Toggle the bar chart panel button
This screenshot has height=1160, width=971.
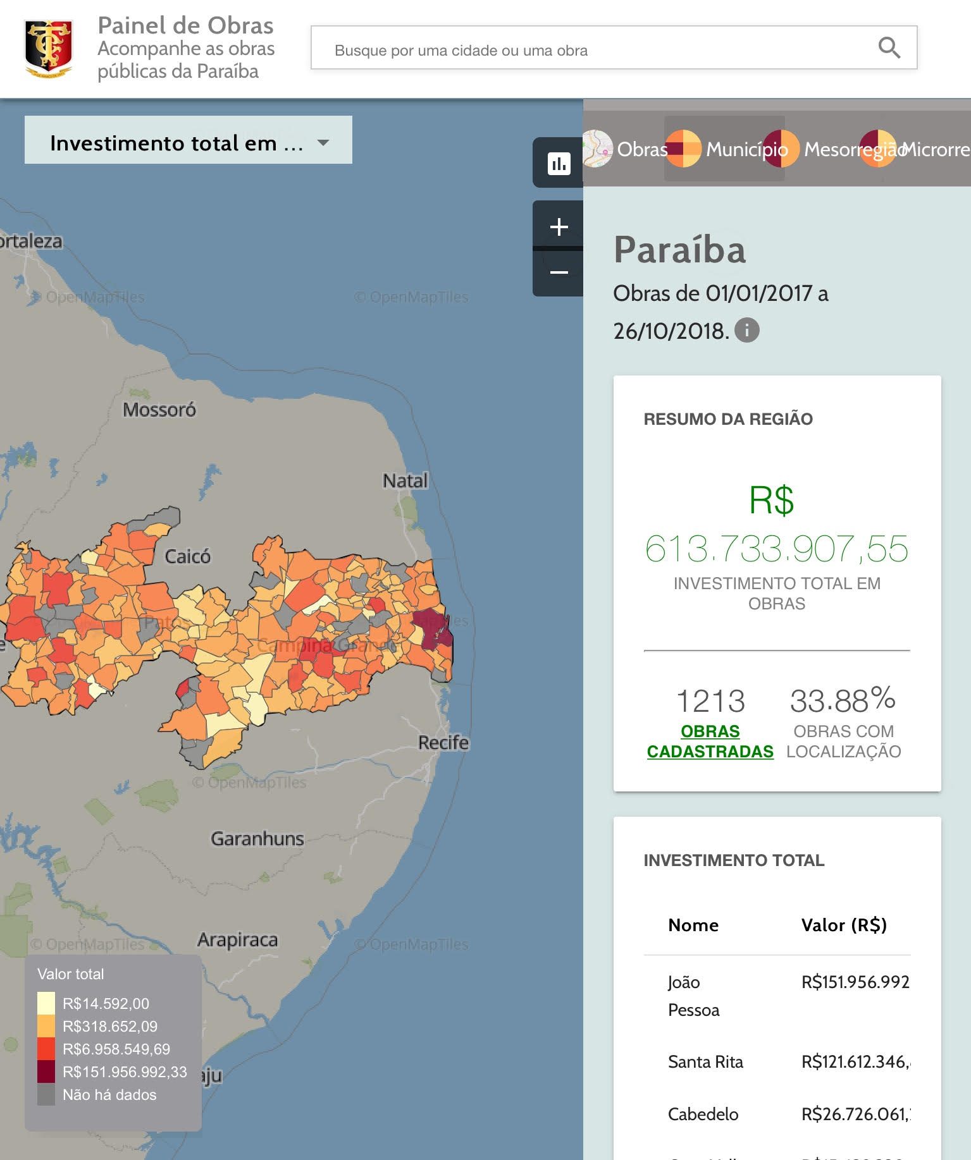[x=559, y=164]
